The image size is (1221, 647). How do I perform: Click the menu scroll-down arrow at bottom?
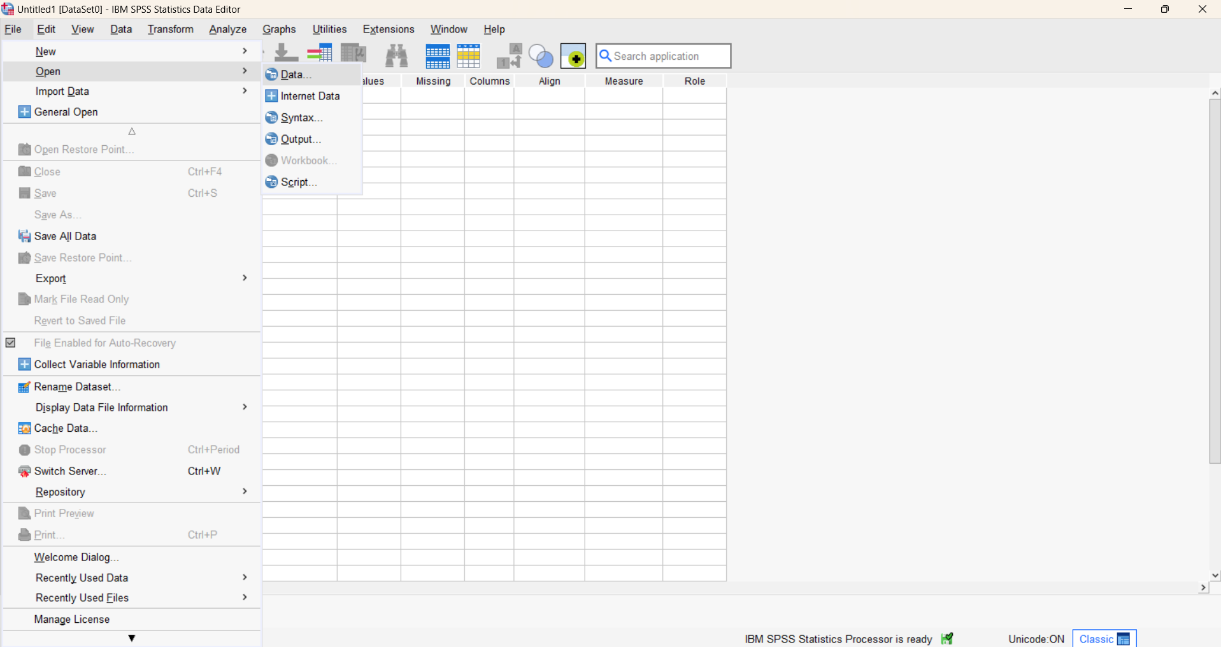132,638
